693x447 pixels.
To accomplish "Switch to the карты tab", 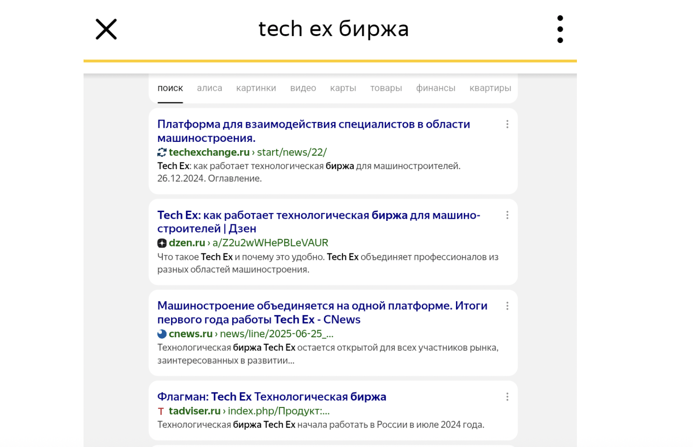I will (343, 88).
